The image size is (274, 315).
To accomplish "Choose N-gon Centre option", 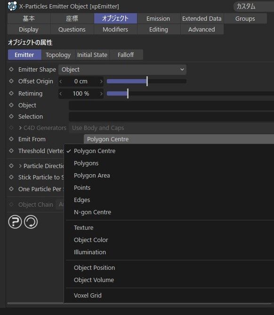I will (169, 212).
